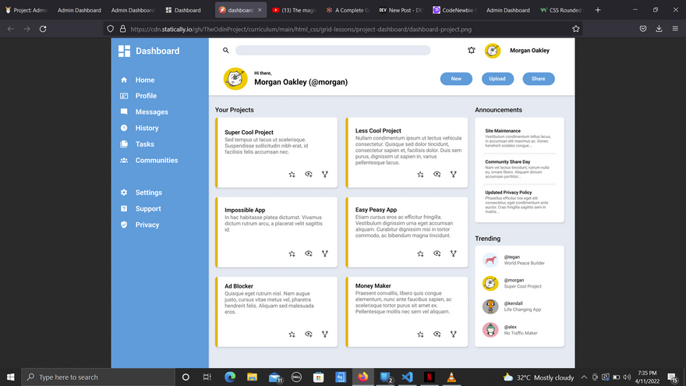Click fork icon on Impossible App card
The width and height of the screenshot is (686, 386).
click(325, 253)
